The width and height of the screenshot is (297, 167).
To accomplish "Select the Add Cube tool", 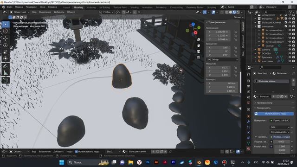I will click(5, 80).
